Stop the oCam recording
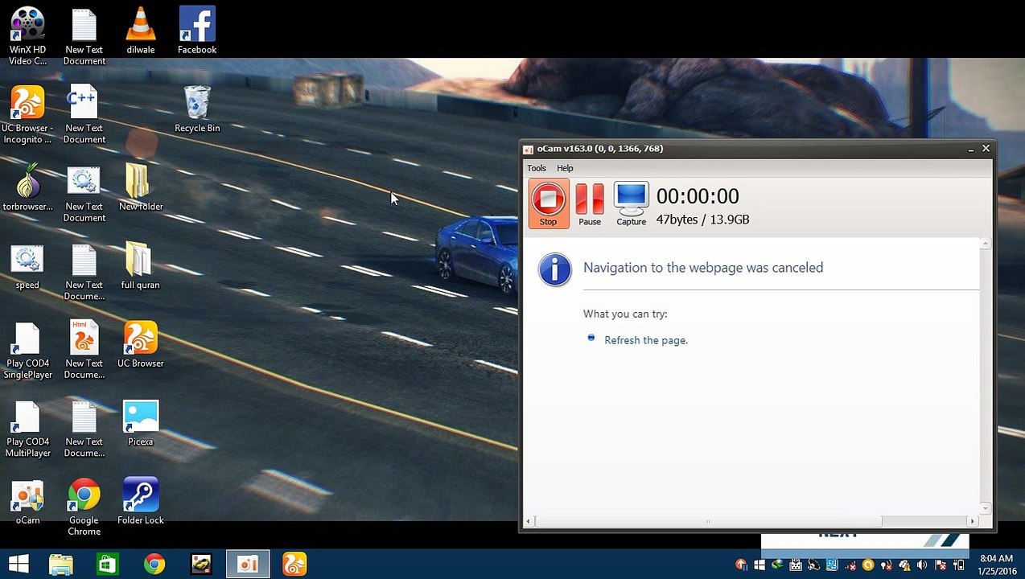The height and width of the screenshot is (579, 1025). click(548, 203)
